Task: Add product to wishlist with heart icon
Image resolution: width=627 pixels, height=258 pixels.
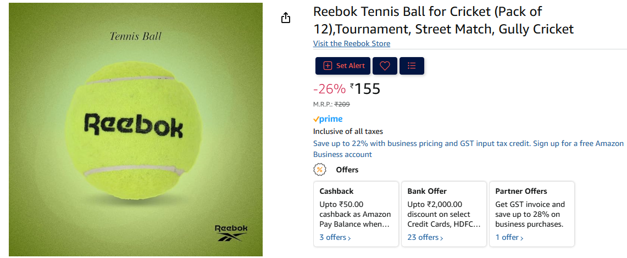Action: [x=385, y=66]
